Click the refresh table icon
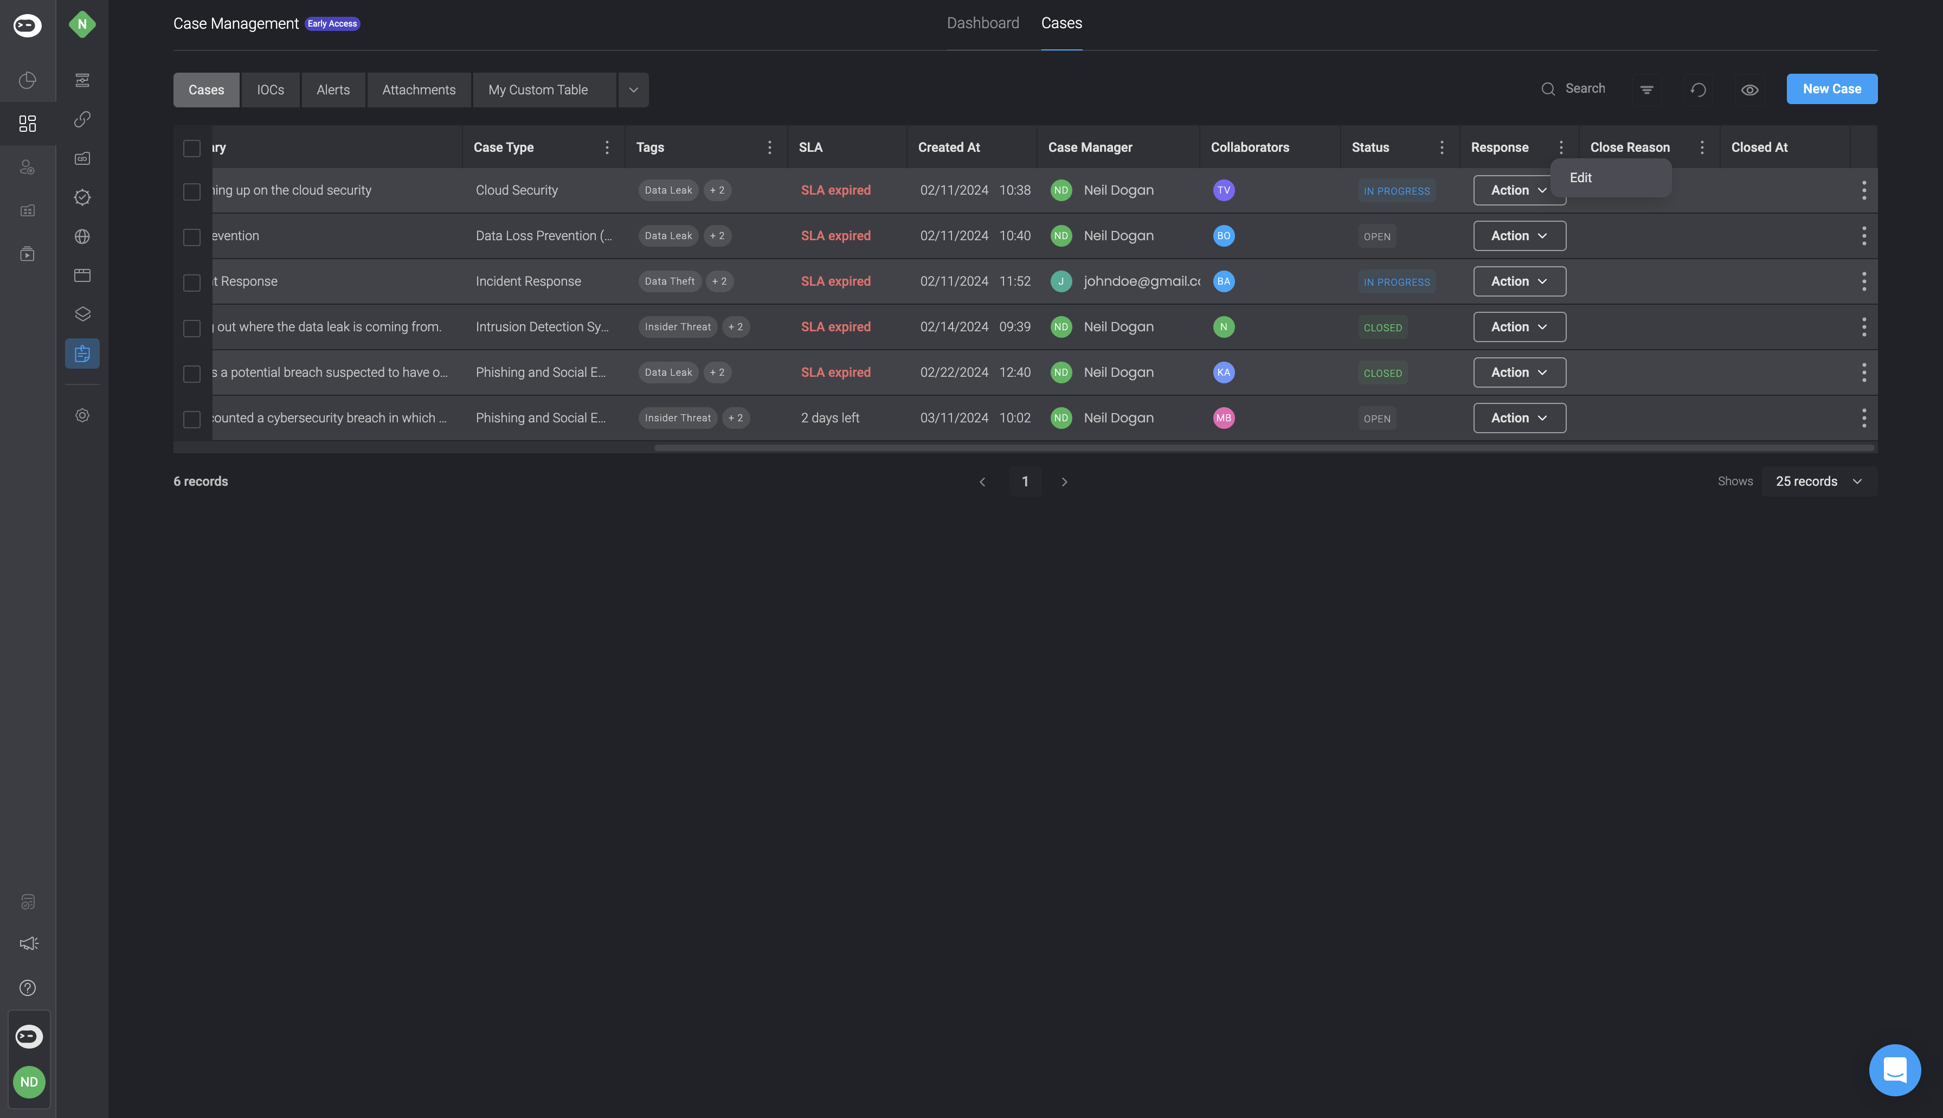 point(1698,90)
